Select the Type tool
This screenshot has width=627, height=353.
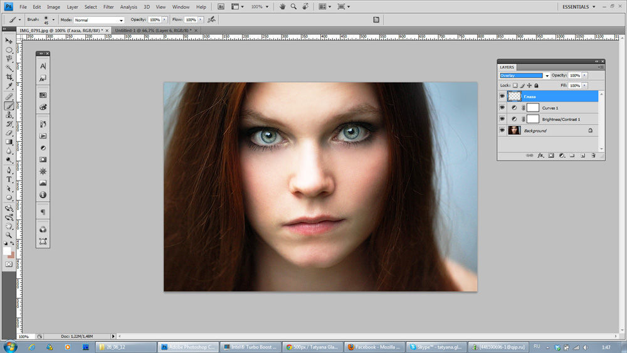9,179
